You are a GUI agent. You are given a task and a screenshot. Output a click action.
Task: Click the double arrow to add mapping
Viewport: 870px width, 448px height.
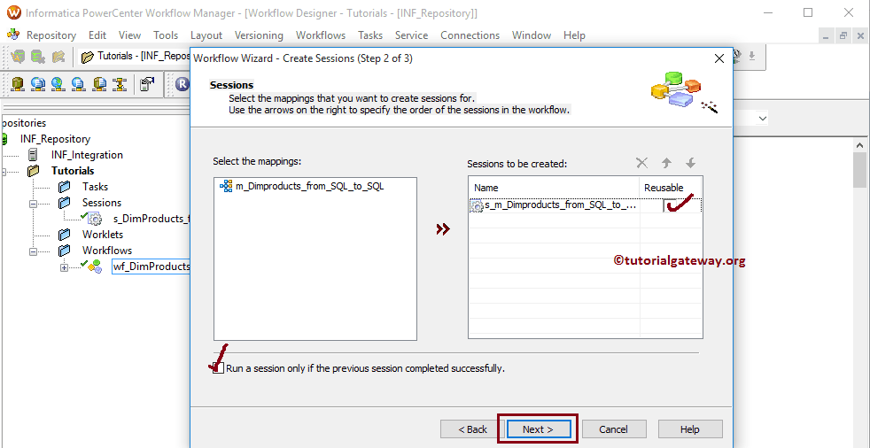[443, 229]
